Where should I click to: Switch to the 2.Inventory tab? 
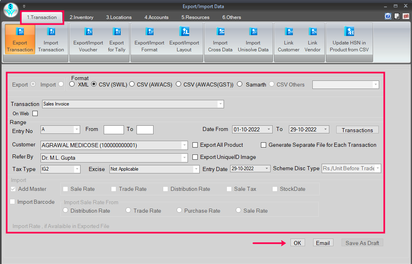point(81,17)
